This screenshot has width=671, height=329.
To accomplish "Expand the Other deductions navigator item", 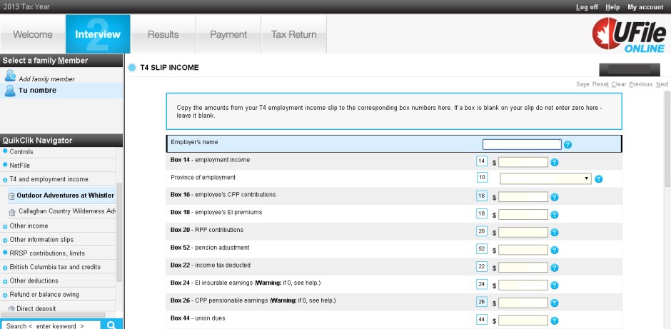I will point(5,281).
